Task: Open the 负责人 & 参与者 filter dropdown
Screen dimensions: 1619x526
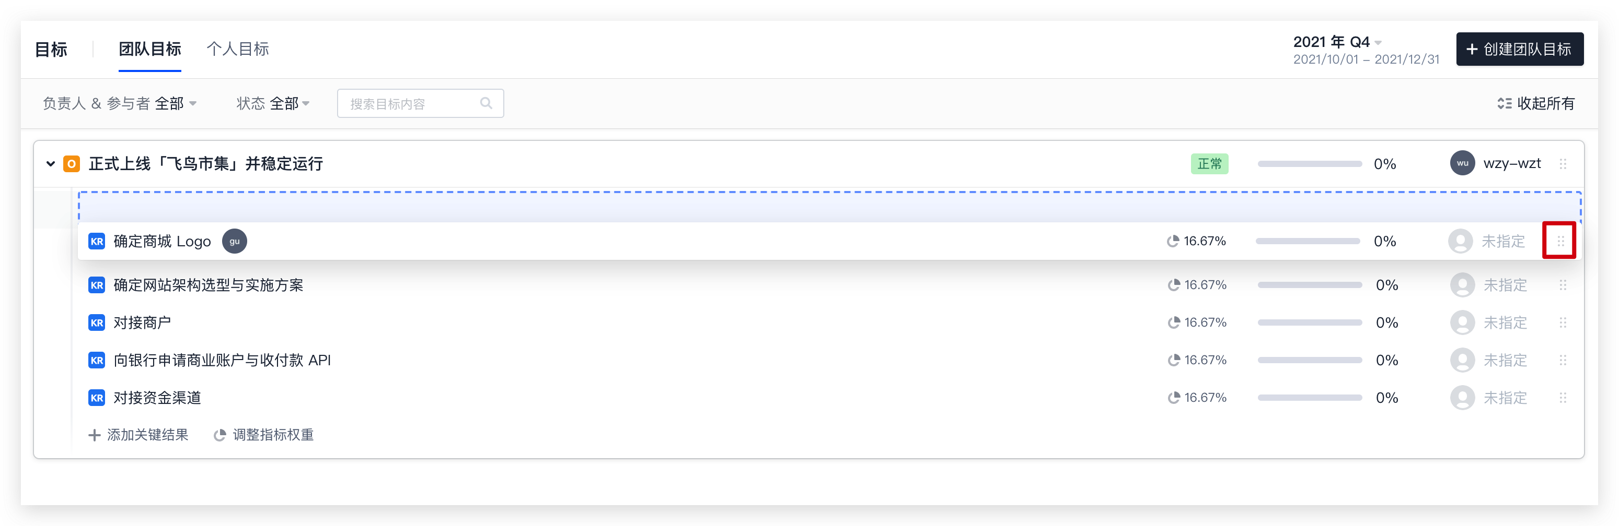Action: click(x=120, y=103)
